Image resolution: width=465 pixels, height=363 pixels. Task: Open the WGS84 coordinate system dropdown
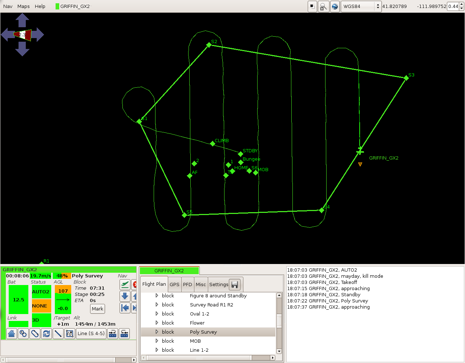[x=361, y=7]
